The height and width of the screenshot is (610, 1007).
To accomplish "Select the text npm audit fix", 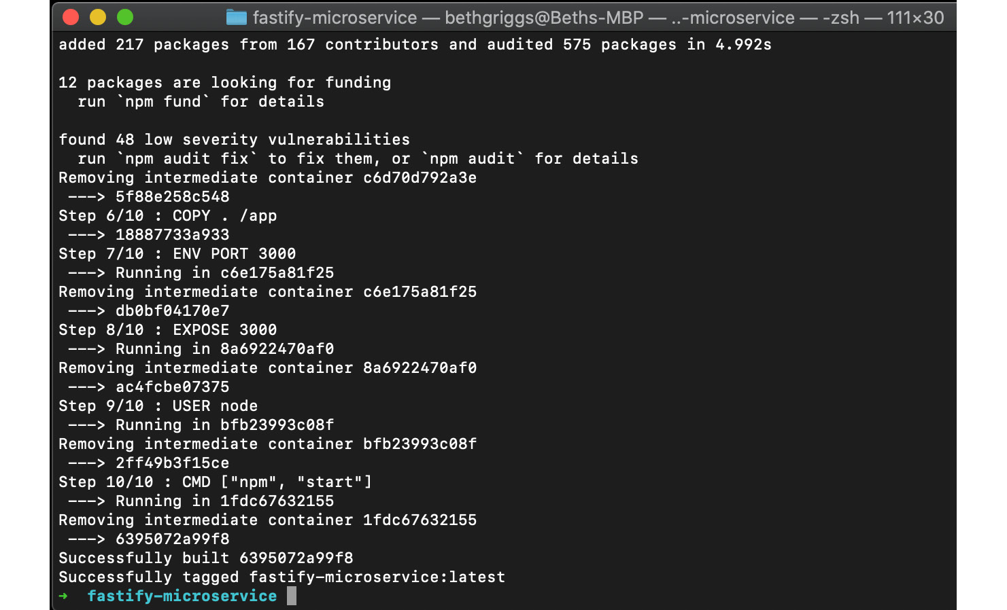I will point(188,158).
